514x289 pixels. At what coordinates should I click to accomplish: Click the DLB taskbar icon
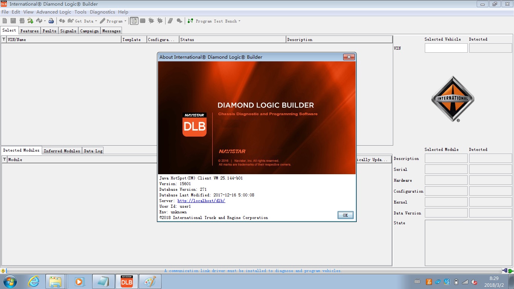tap(127, 281)
